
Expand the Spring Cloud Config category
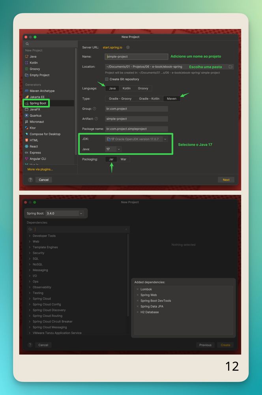[x=30, y=304]
